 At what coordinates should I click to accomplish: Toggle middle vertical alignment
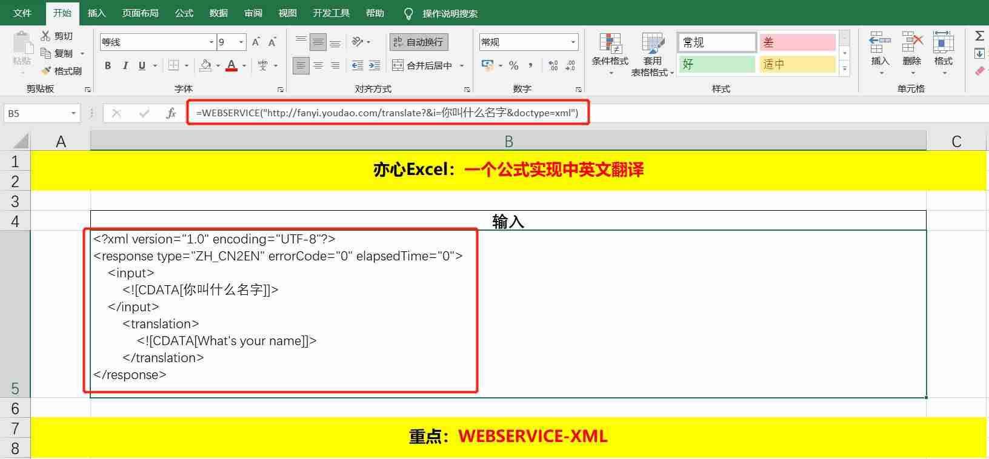pos(318,42)
